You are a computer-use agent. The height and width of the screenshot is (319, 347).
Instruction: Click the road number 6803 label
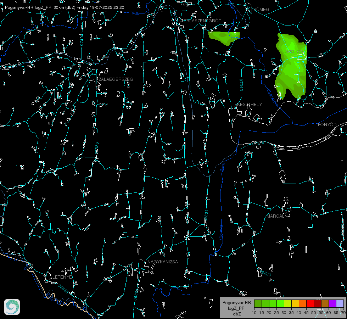click(265, 273)
